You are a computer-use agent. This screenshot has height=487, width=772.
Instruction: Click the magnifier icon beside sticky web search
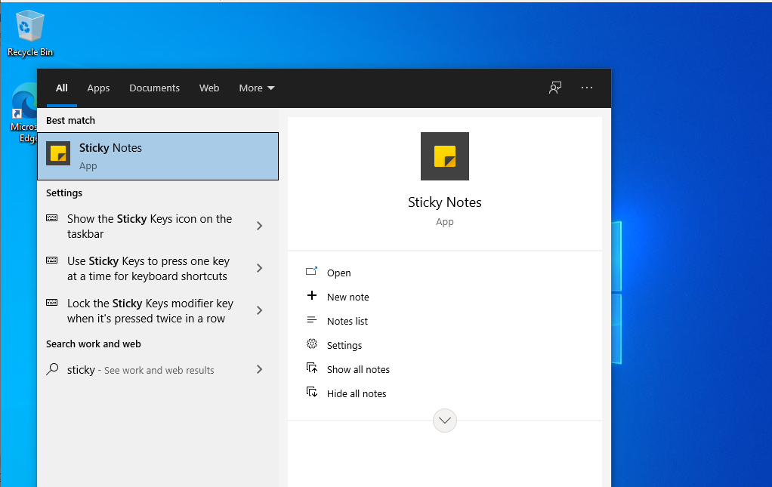pos(52,369)
